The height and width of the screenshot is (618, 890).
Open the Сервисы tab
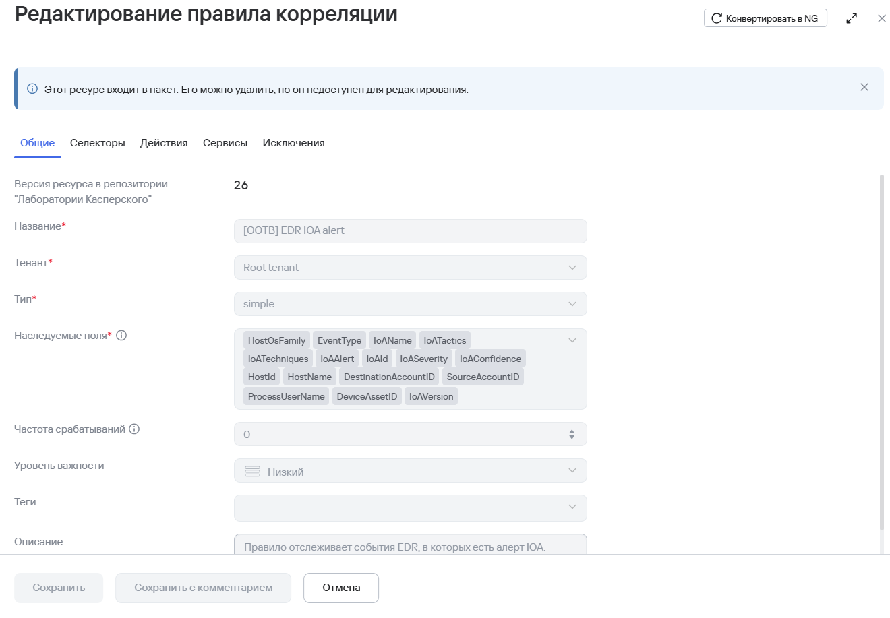225,143
